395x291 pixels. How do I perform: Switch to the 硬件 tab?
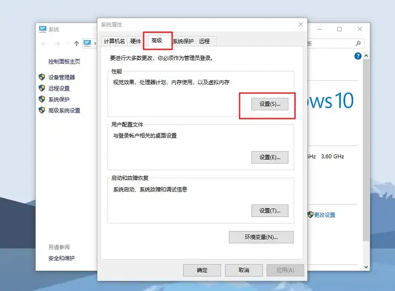click(136, 41)
